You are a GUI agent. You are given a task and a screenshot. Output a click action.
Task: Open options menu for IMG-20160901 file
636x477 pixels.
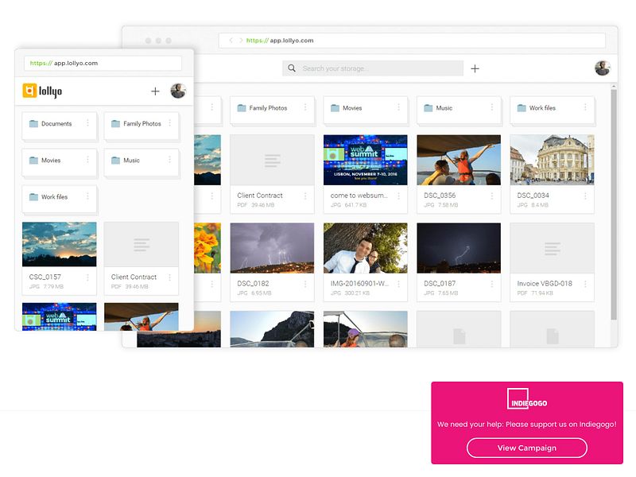pos(398,284)
